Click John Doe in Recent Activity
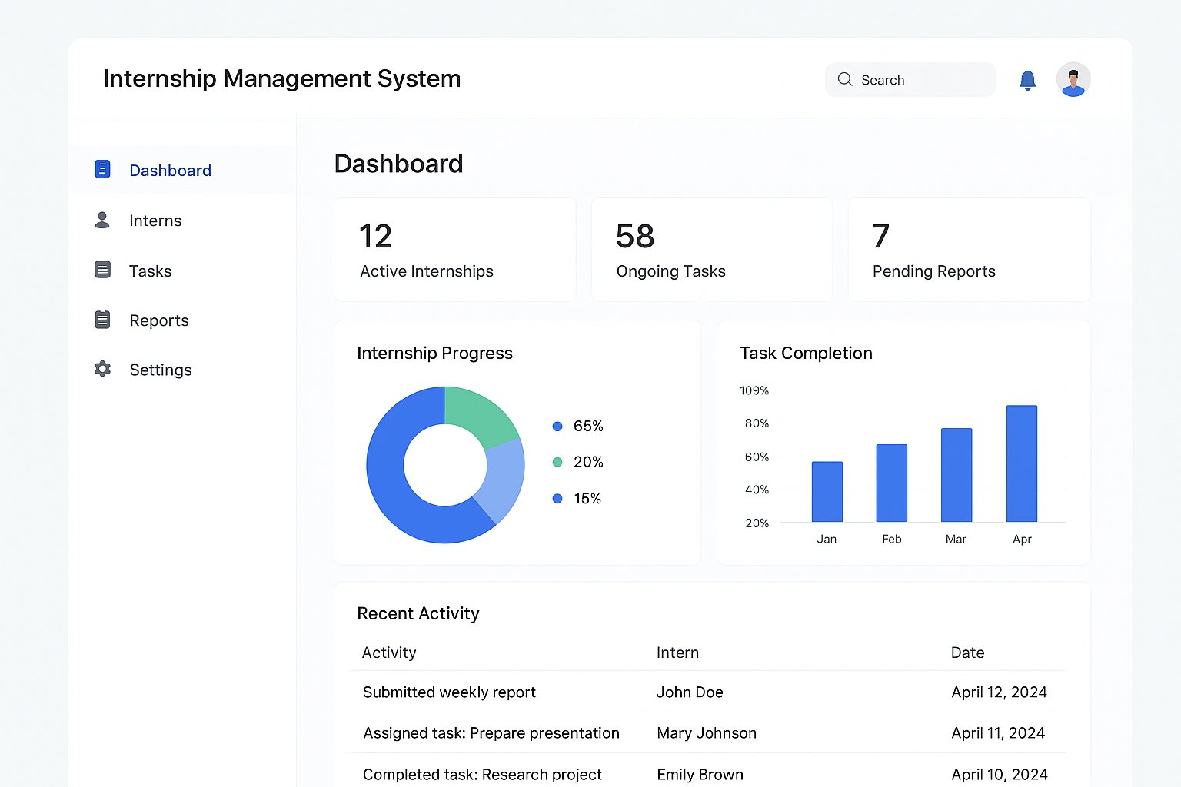 (x=690, y=692)
